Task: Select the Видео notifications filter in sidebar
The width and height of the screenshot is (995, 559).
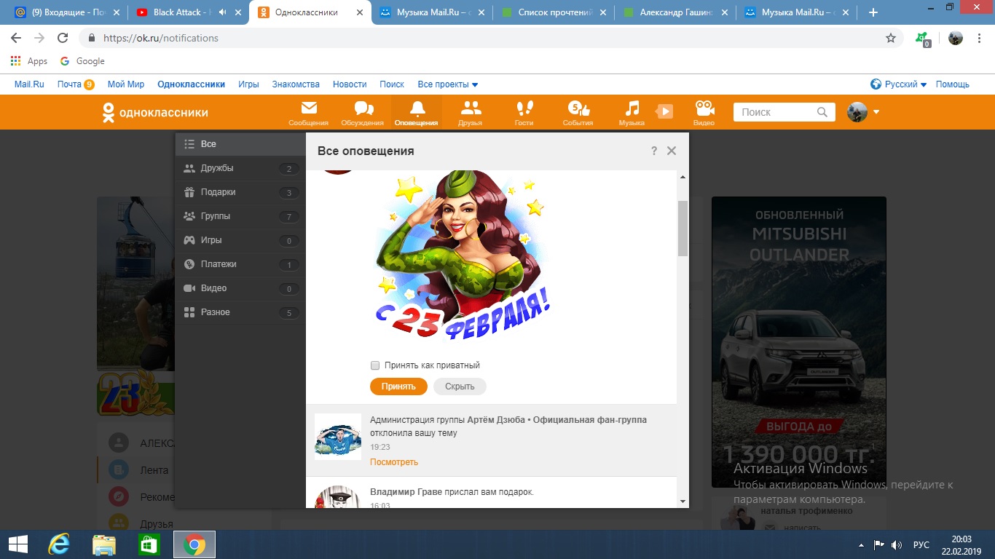Action: [240, 288]
